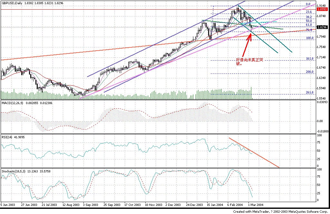This screenshot has width=330, height=214.
Task: Select the 200.0 Fibonacci extension label
Action: coord(310,72)
